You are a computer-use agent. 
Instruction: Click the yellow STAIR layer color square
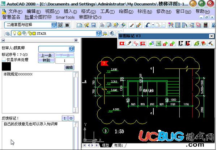34,34
